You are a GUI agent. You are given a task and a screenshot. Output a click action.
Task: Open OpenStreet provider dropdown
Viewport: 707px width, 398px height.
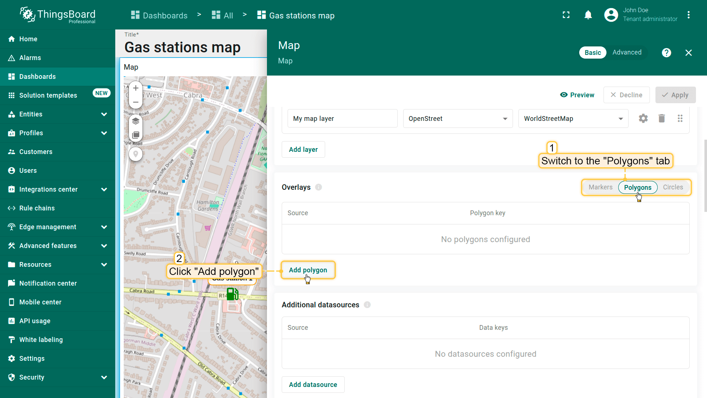coord(458,119)
